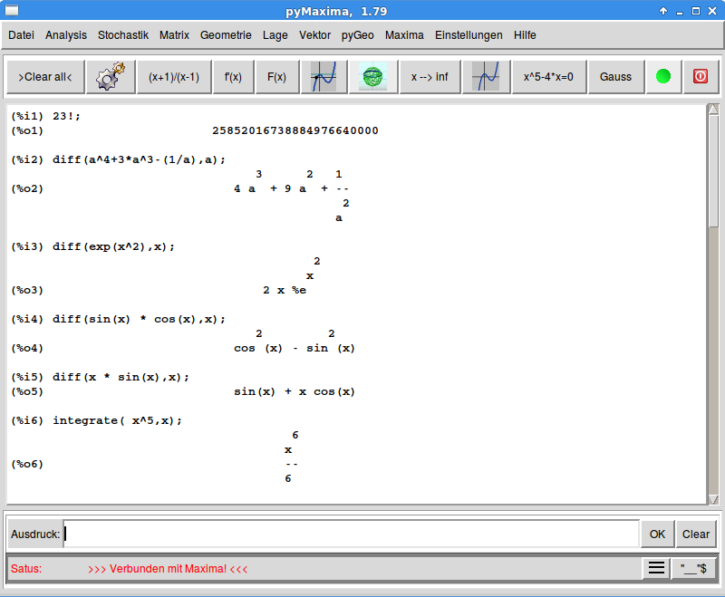Image resolution: width=725 pixels, height=597 pixels.
Task: Focus the Ausdruck expression input field
Action: 352,534
